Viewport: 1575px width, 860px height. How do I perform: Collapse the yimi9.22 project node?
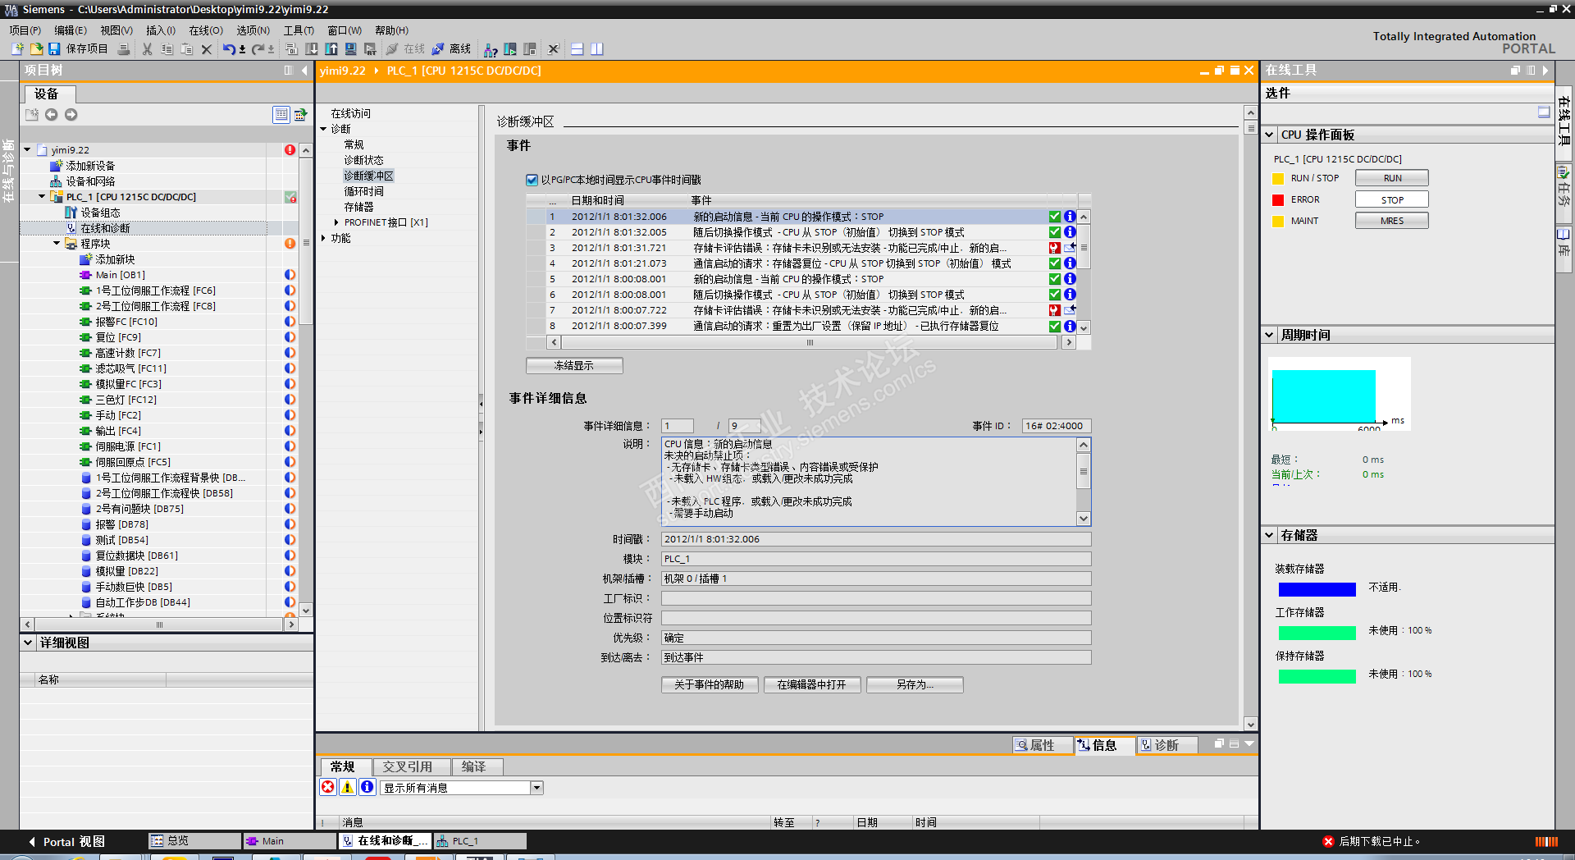tap(28, 150)
